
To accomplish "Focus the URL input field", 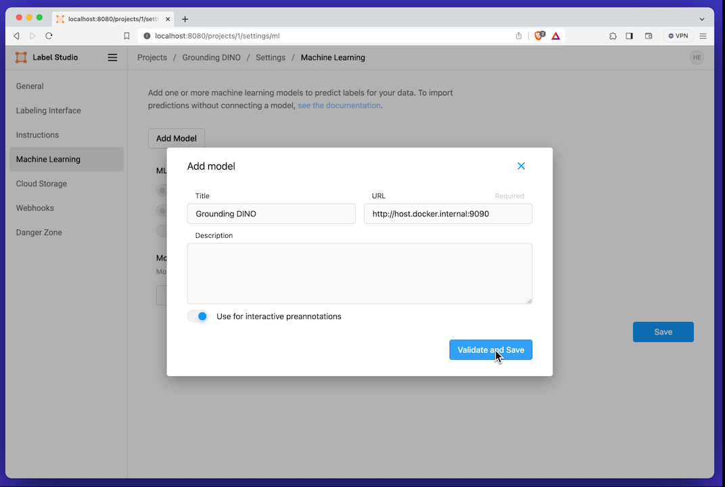I will click(x=448, y=214).
